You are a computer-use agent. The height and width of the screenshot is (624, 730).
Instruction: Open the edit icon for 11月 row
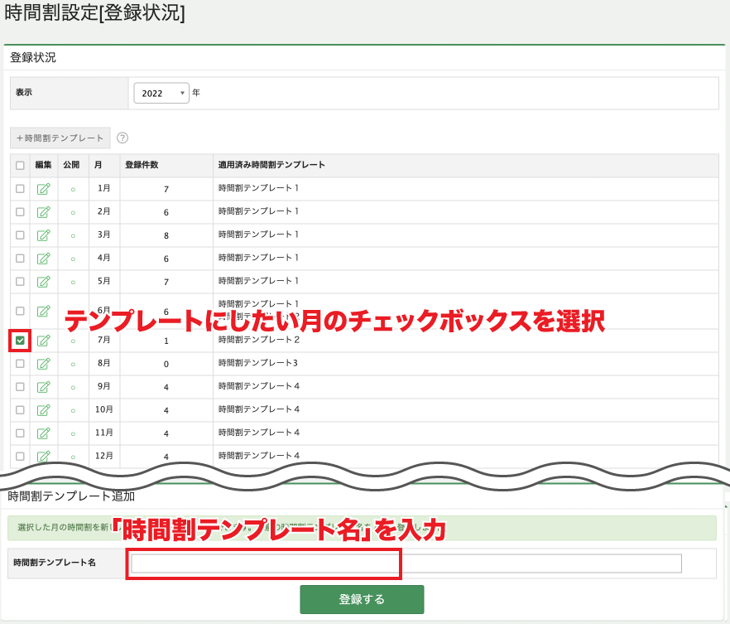click(43, 433)
